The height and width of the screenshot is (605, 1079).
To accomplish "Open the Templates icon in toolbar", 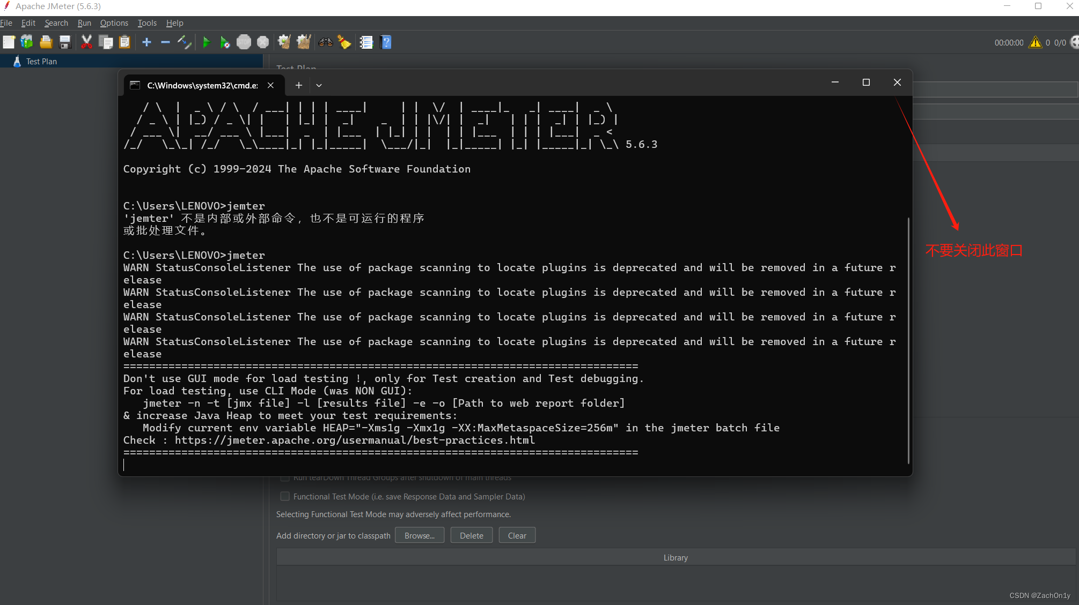I will pos(27,42).
